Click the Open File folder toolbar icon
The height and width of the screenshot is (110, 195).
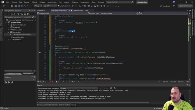coord(16,6)
